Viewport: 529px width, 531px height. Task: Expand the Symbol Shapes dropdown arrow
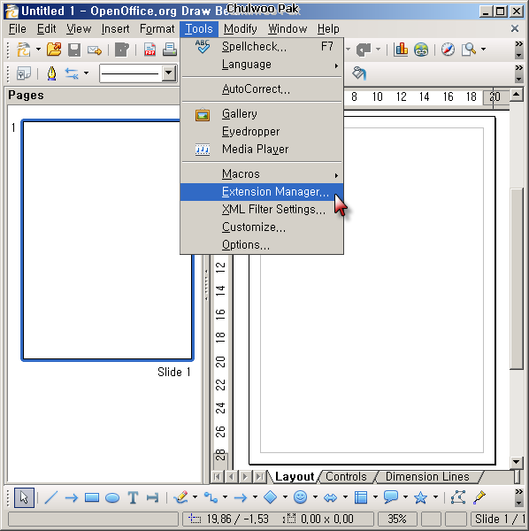(x=315, y=497)
